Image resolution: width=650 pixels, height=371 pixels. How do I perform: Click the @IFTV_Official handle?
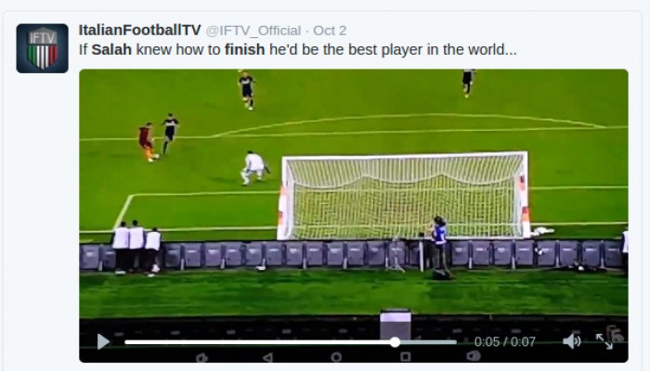[253, 31]
